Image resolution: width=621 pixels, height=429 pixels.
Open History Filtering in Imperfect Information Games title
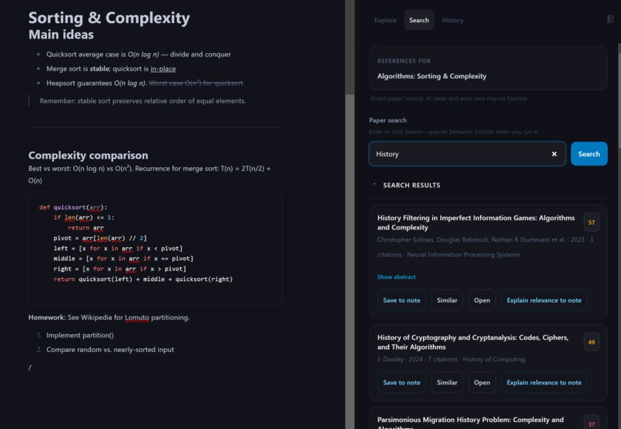click(475, 223)
